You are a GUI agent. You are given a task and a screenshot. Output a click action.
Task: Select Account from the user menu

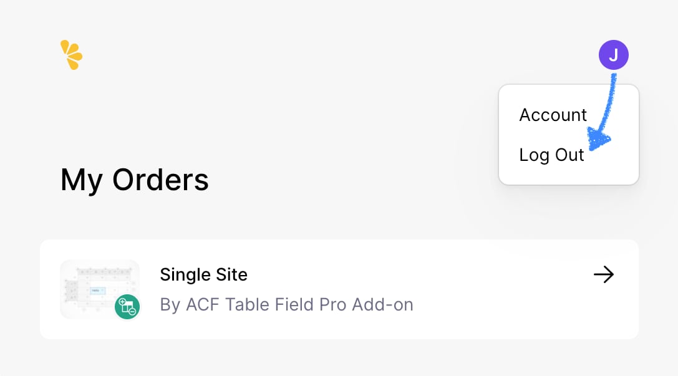553,115
